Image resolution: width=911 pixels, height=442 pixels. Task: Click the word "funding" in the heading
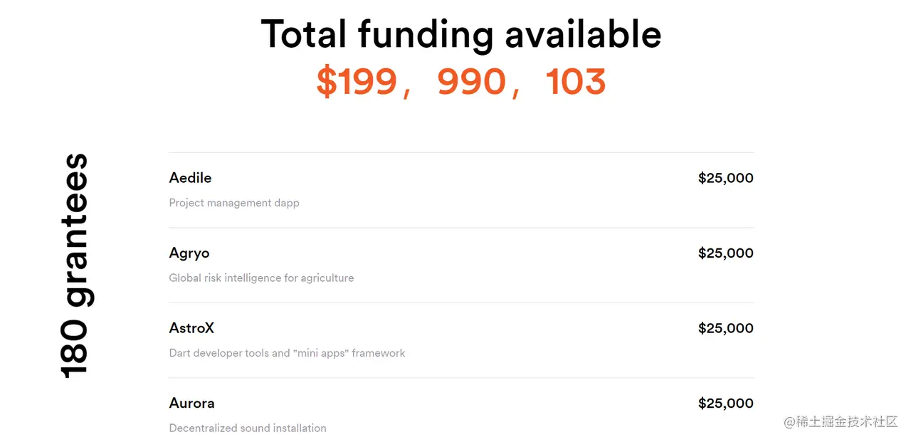pyautogui.click(x=425, y=34)
